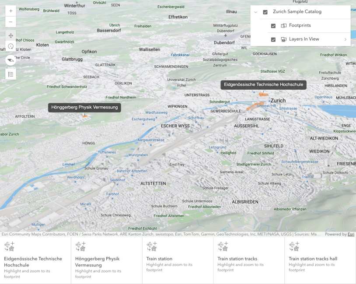Screen dimensions: 356x284
Task: Open the Train station tracks card
Action: [249, 260]
